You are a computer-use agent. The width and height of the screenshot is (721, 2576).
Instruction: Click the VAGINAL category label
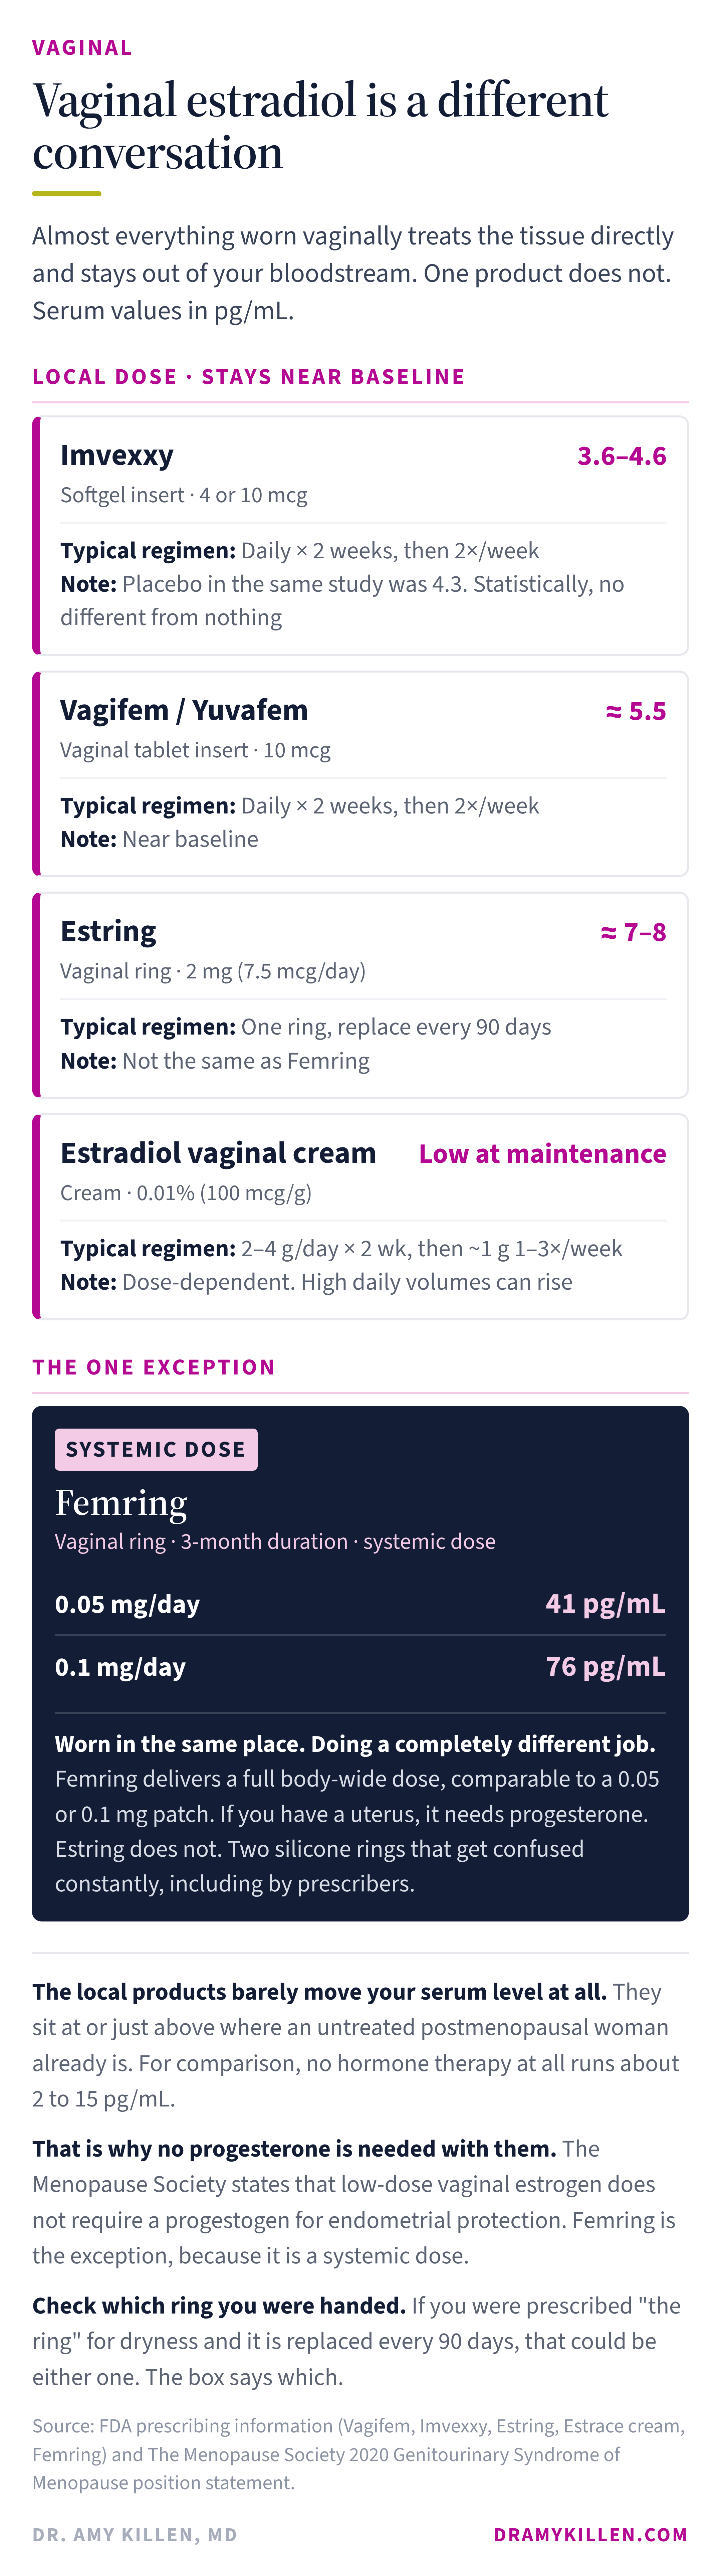point(82,48)
